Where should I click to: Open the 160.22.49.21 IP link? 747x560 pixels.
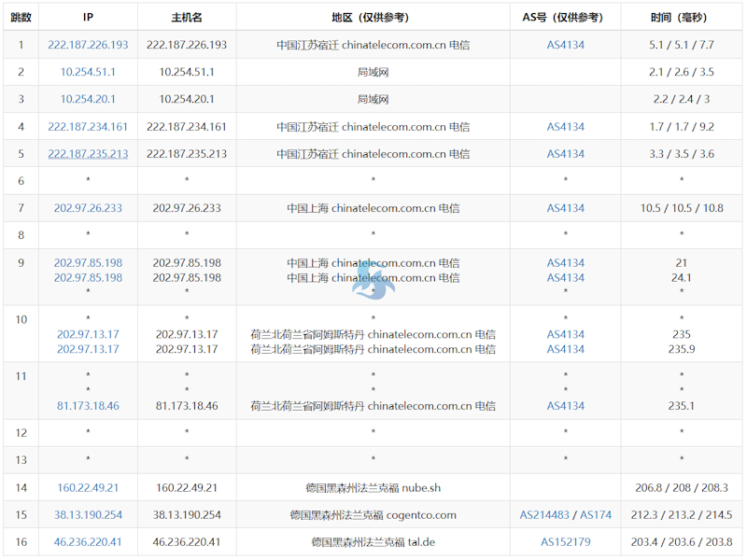tap(88, 487)
